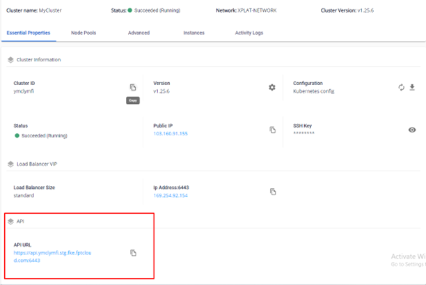Reveal the hidden SSH Key
The height and width of the screenshot is (285, 426).
click(x=412, y=130)
